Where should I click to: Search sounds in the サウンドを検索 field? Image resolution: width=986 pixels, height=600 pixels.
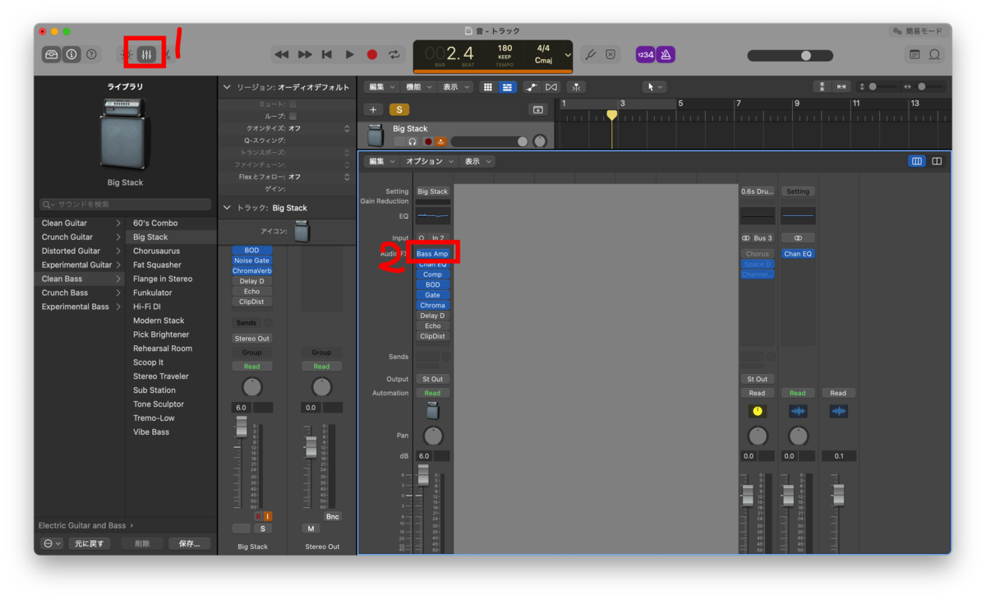125,204
